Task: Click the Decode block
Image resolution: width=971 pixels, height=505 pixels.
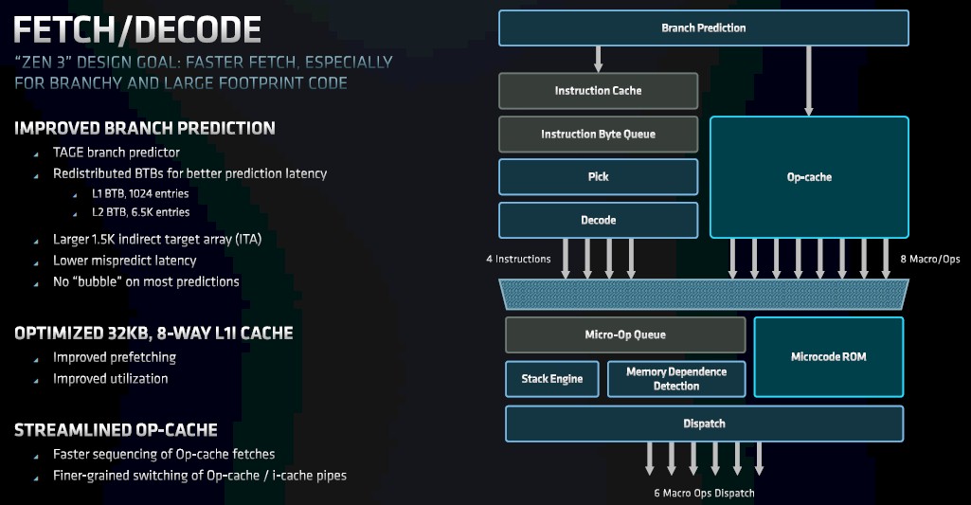Action: [x=598, y=220]
